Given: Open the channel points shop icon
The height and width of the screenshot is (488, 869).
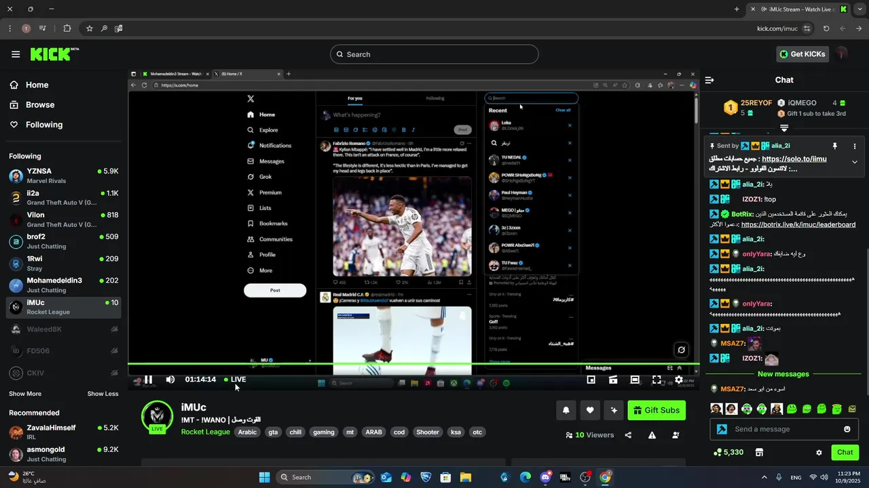Looking at the screenshot, I should point(759,452).
